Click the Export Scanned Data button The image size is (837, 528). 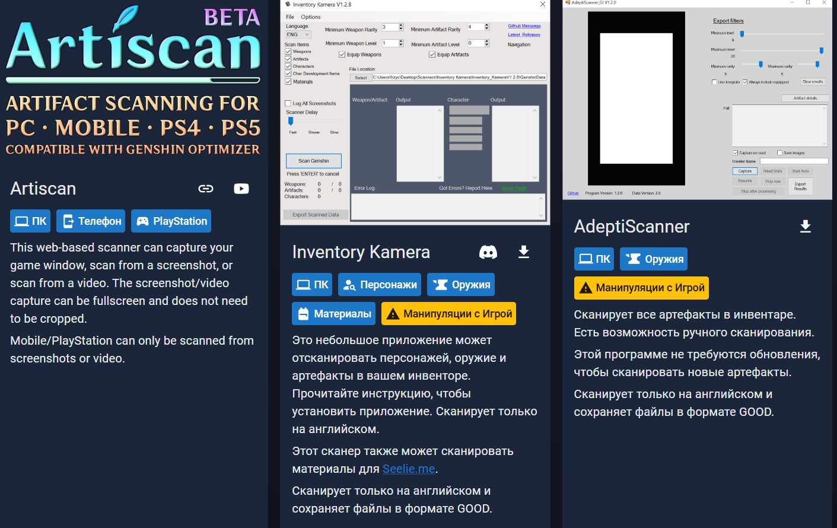316,215
